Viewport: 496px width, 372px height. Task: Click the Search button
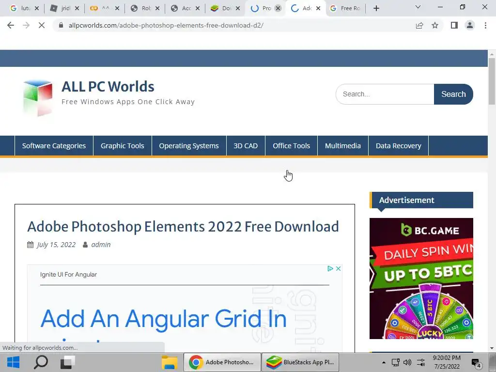pyautogui.click(x=453, y=94)
